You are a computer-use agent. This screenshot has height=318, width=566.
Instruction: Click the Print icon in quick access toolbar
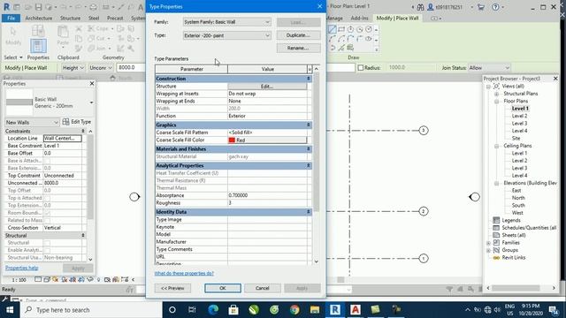(x=93, y=7)
